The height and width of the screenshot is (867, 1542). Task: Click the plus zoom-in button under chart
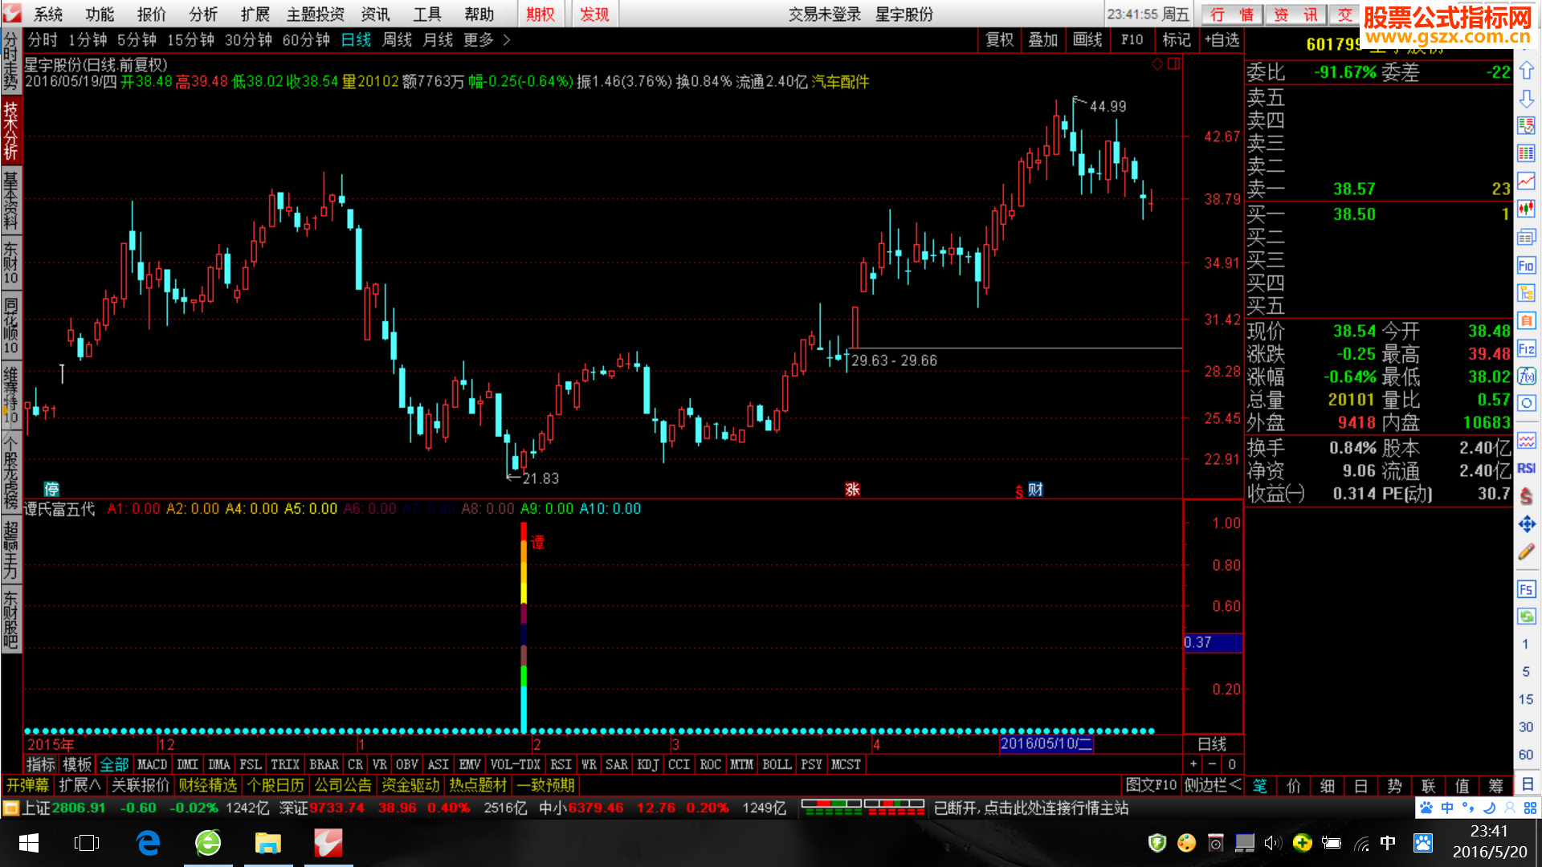(1193, 764)
